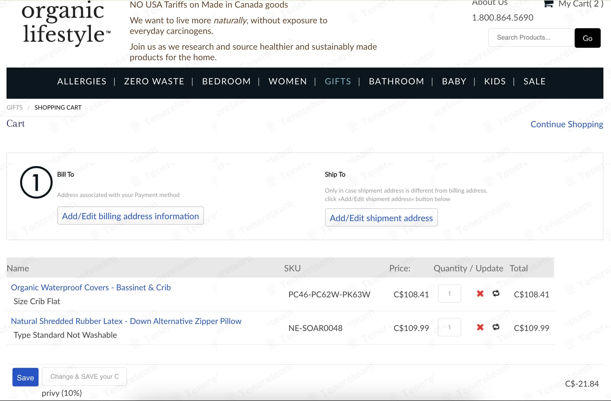Click quantity field for PC46-PC62W-PK63W
The image size is (611, 401).
pos(449,294)
